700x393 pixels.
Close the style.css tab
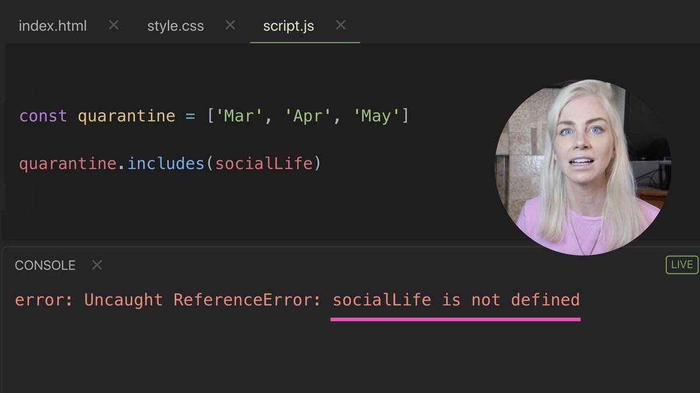(230, 25)
